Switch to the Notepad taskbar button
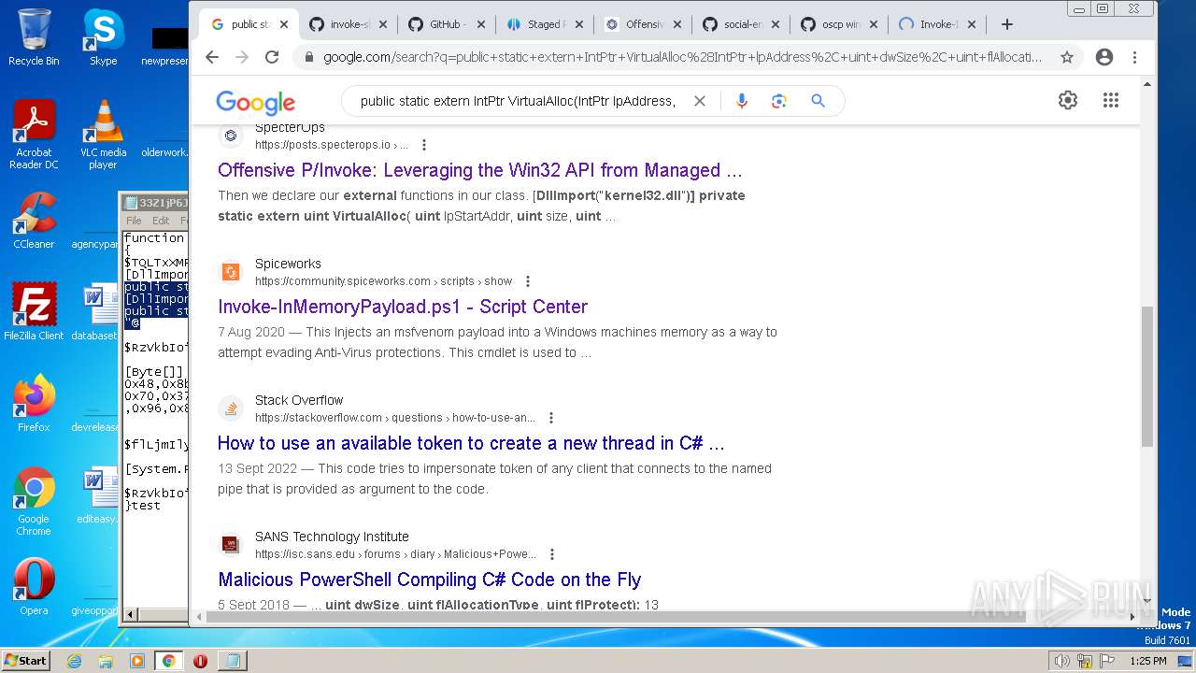1196x673 pixels. (x=231, y=661)
